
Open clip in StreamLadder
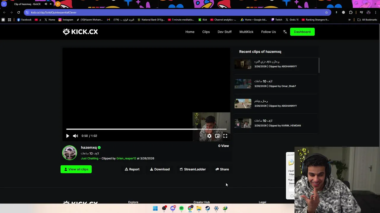[193, 169]
